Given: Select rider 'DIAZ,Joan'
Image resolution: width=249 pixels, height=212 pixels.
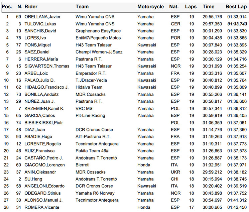Looking at the screenshot, I should pyautogui.click(x=35, y=130).
